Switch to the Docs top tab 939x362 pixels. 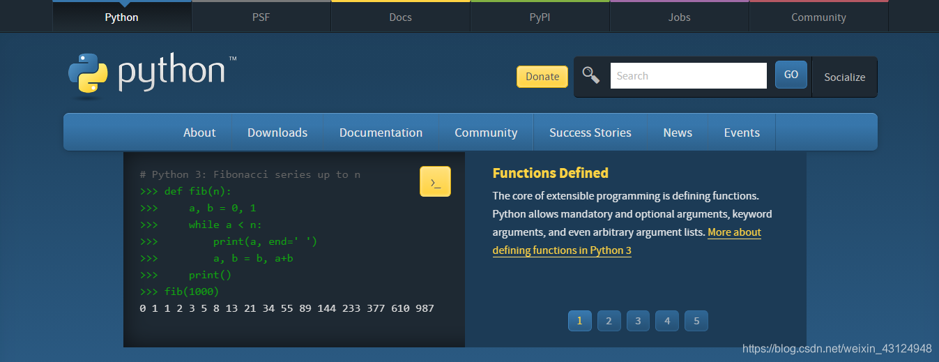pyautogui.click(x=401, y=17)
